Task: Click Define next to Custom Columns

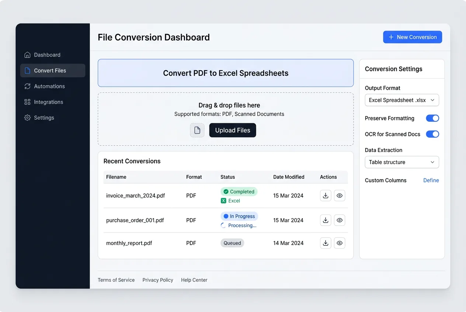Action: pyautogui.click(x=431, y=180)
